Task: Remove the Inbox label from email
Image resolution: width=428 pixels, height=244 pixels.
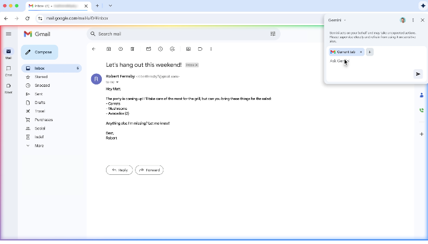Action: (x=197, y=65)
